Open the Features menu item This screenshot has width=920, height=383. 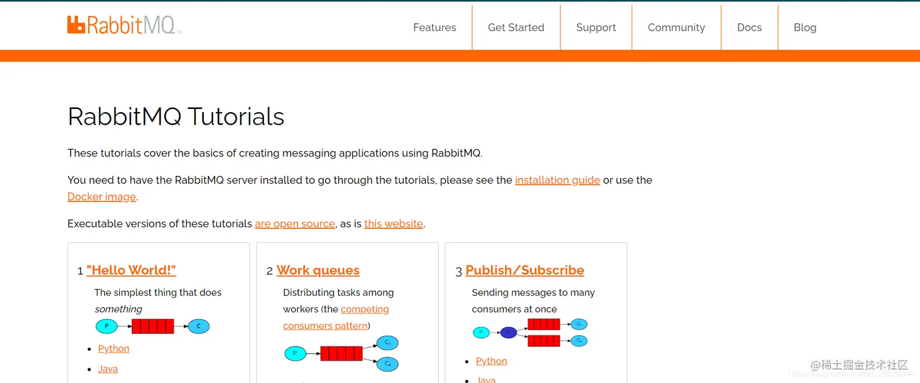434,27
